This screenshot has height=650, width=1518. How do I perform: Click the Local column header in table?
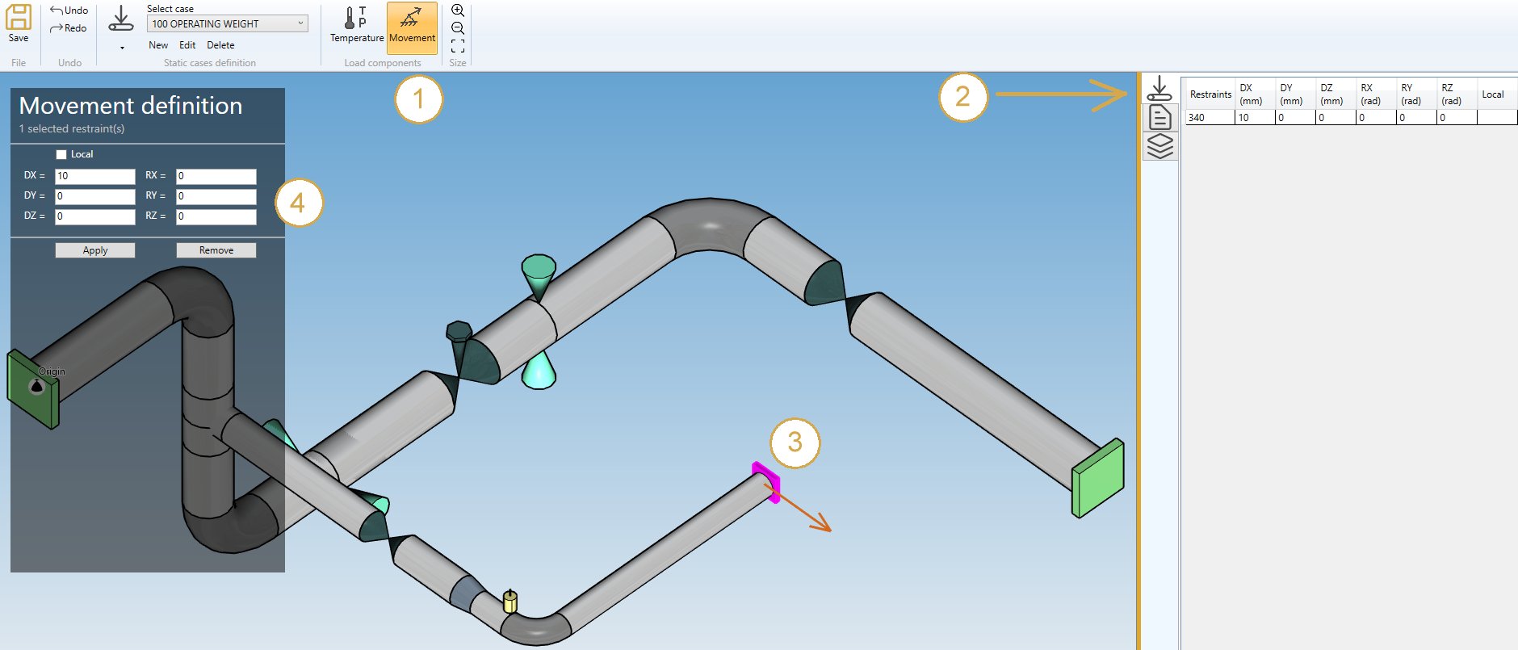(x=1497, y=94)
